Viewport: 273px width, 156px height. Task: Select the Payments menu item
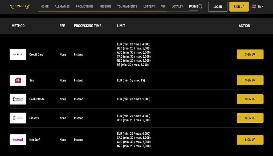193,6
